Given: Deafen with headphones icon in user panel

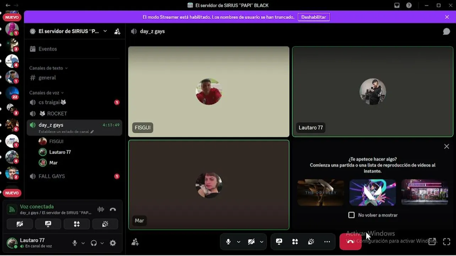Looking at the screenshot, I should 94,243.
